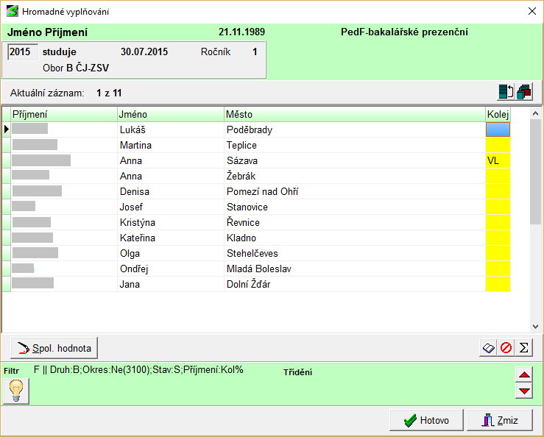Click the eraser icon below the table

pyautogui.click(x=488, y=347)
